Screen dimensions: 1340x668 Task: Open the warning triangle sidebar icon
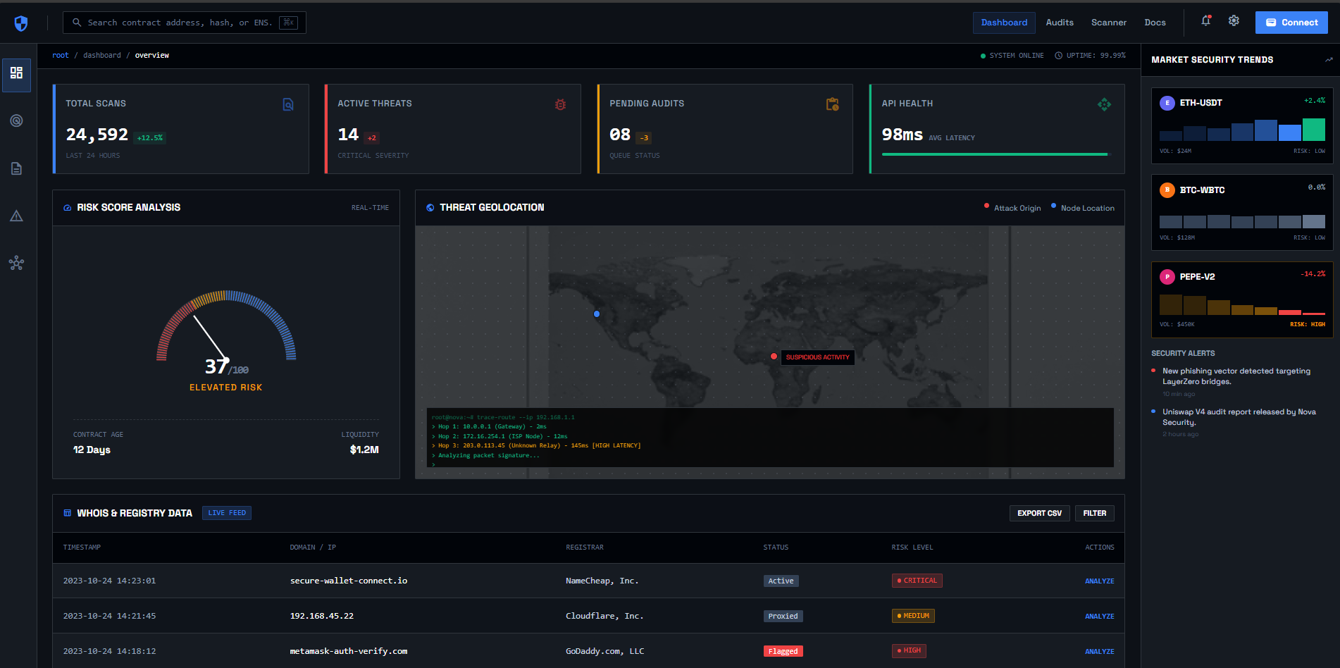point(16,216)
